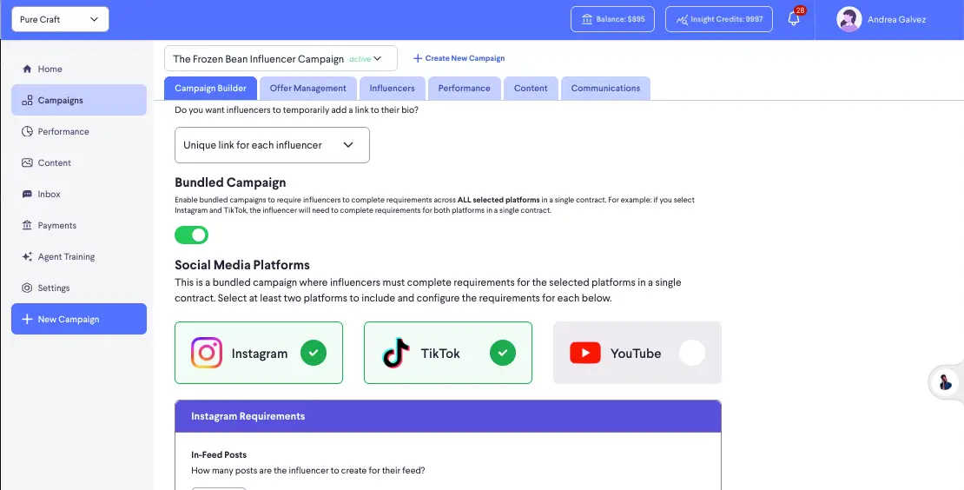Click the New Campaign sidebar button

pyautogui.click(x=79, y=319)
